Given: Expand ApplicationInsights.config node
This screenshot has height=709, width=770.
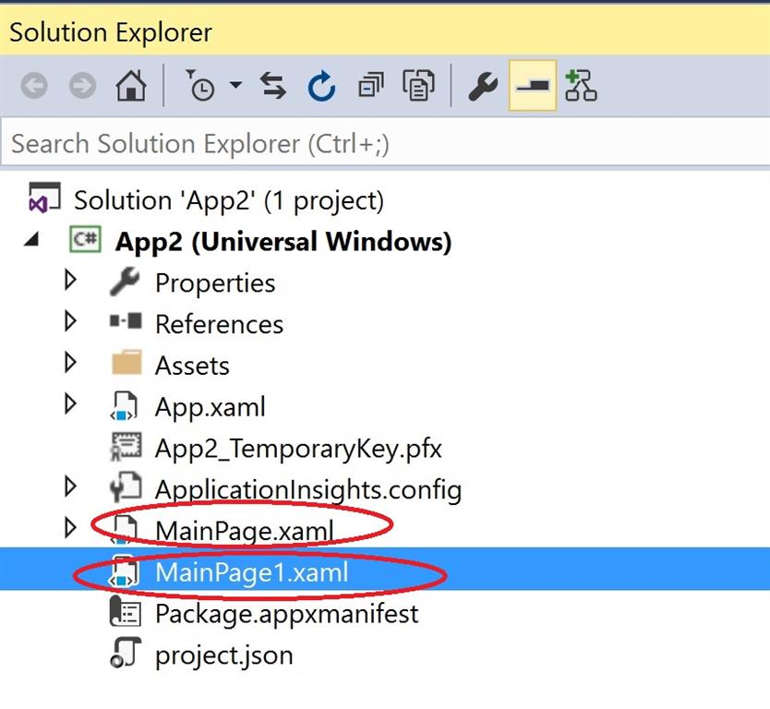Looking at the screenshot, I should (x=71, y=487).
